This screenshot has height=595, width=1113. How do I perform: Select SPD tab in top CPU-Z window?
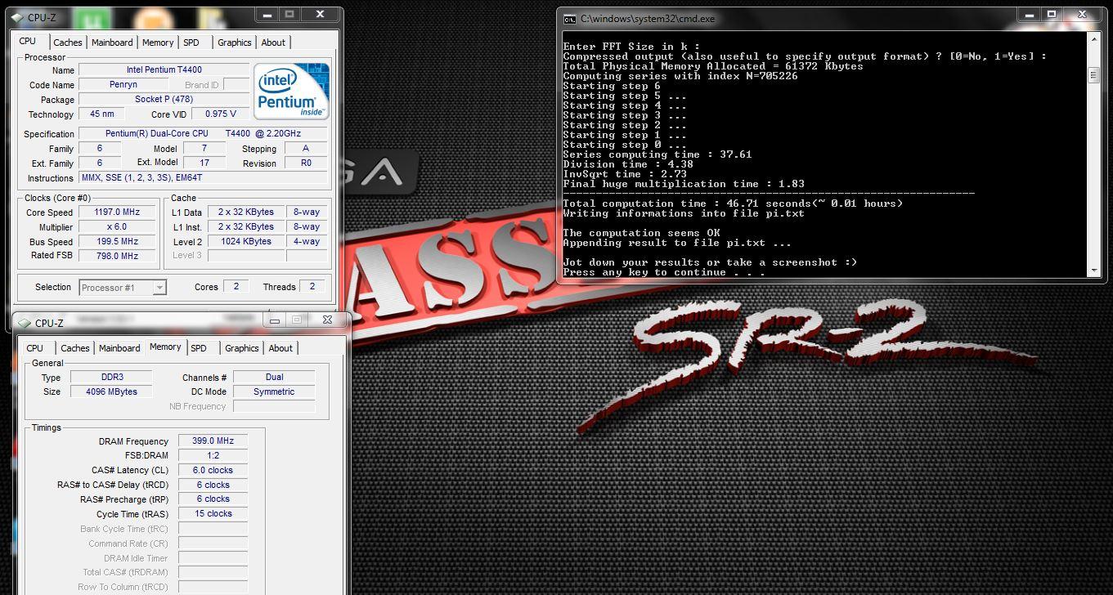point(191,42)
